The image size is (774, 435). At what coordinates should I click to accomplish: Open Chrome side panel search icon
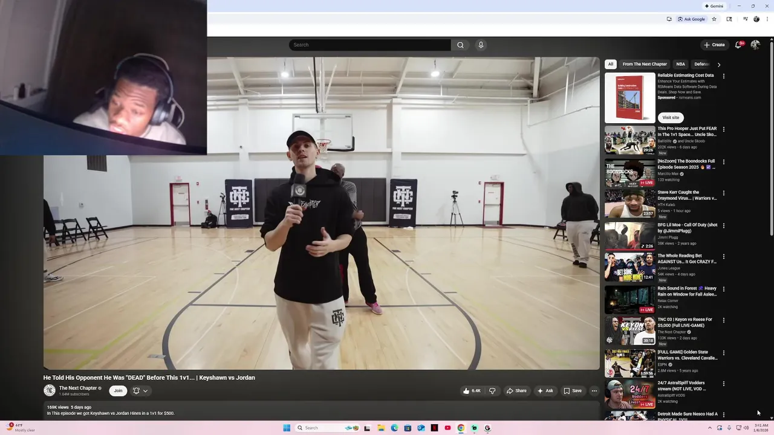click(x=729, y=19)
